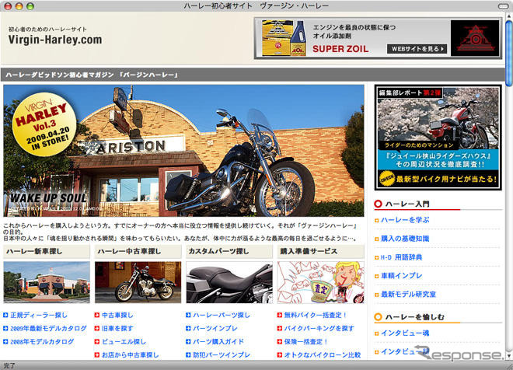The height and width of the screenshot is (370, 513).
Task: Open the ハーレーを学ぶ sidebar link
Action: coord(405,220)
